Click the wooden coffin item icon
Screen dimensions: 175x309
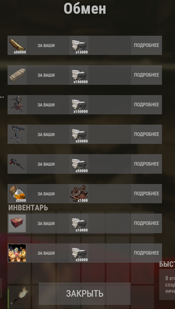(x=17, y=75)
